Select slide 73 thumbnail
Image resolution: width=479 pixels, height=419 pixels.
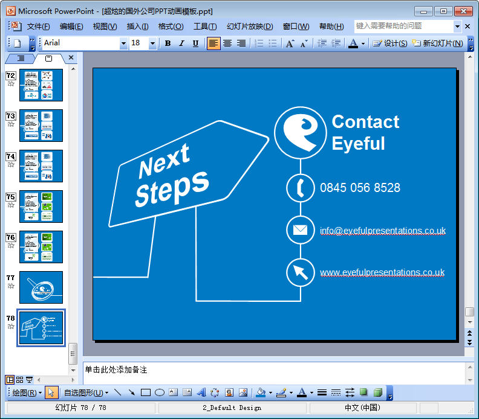tap(41, 126)
